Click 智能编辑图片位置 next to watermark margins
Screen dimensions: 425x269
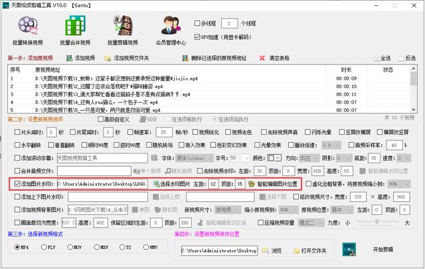[x=273, y=183]
